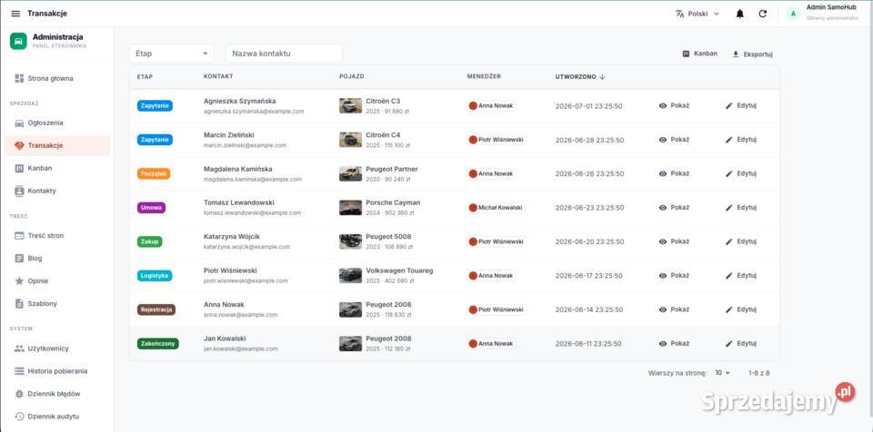Image resolution: width=873 pixels, height=432 pixels.
Task: Click the Dziennik błędów bug icon
Action: pos(19,394)
